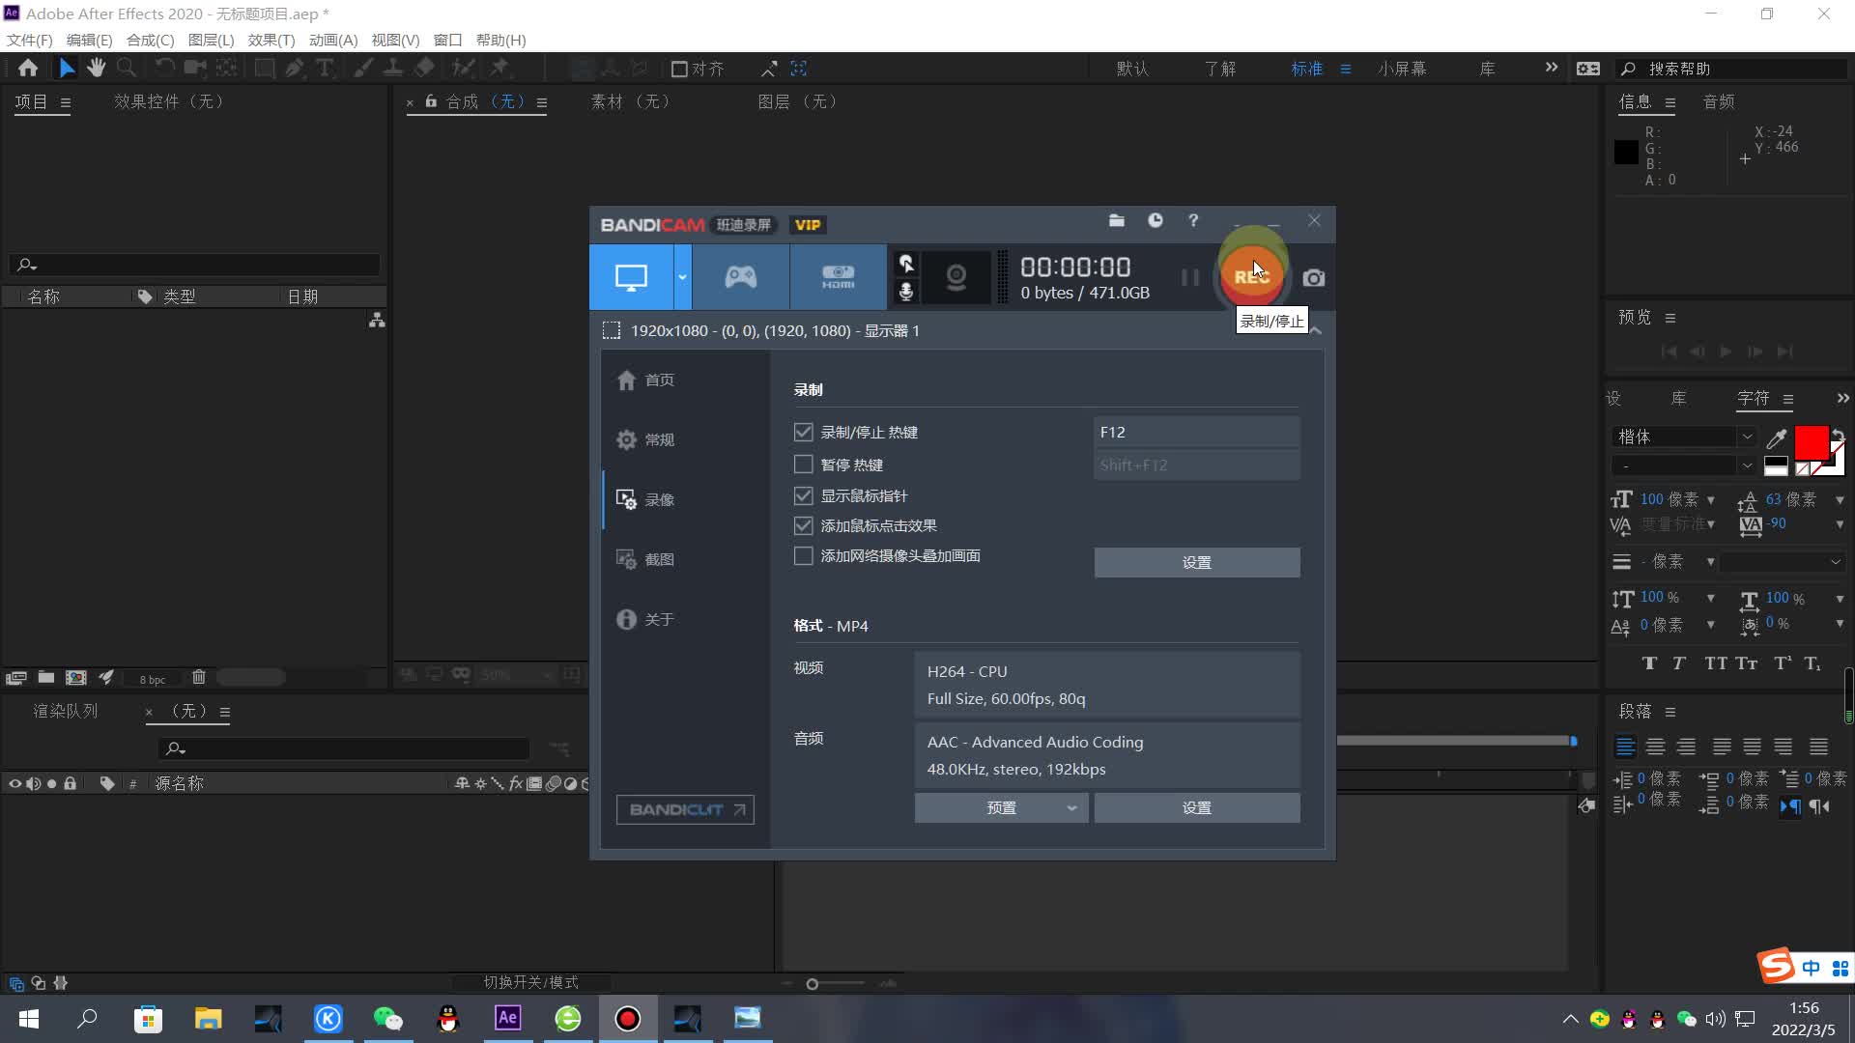This screenshot has height=1043, width=1855.
Task: Select the Pen tool in the toolbar
Action: pos(295,68)
